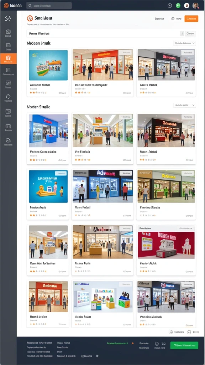Select the first tab in the tab bar
205x365 pixels.
[33, 34]
